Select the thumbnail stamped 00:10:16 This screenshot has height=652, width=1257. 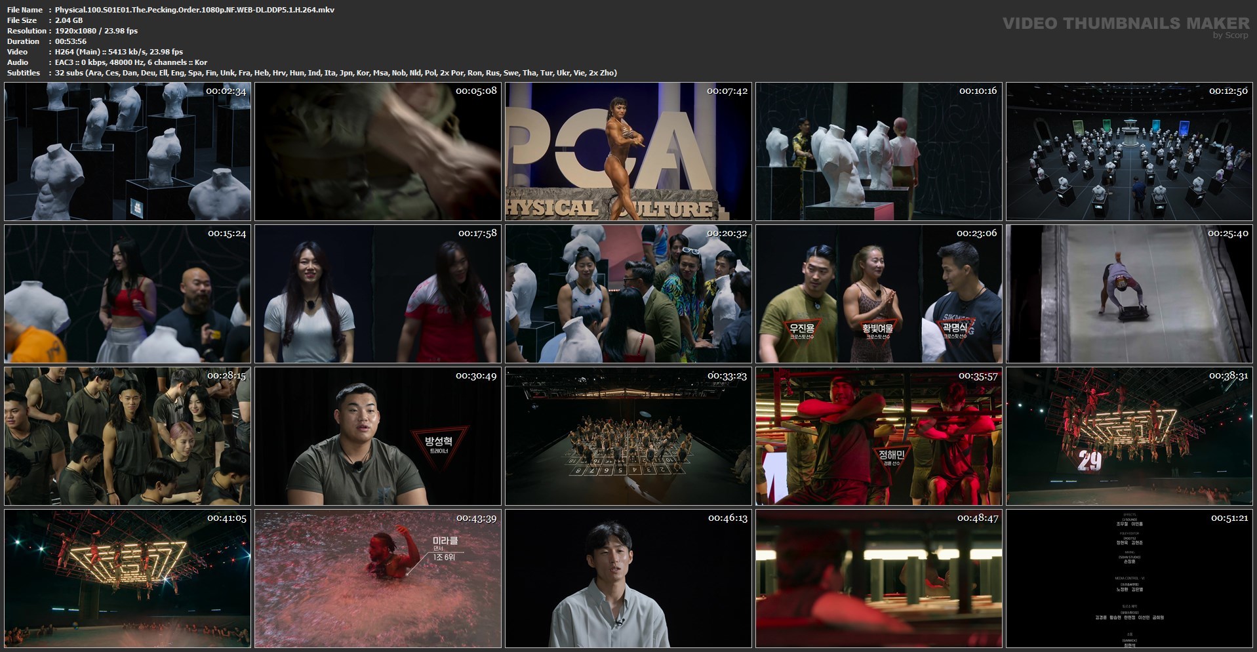tap(879, 152)
